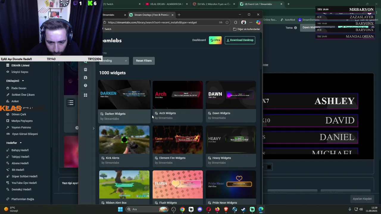Open İfade Duvarı widget
This screenshot has width=381, height=214.
[x=16, y=88]
